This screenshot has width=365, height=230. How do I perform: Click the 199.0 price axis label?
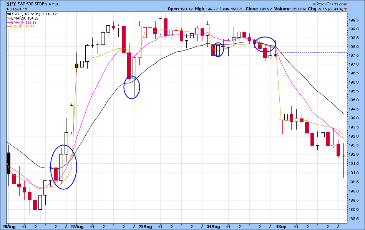pyautogui.click(x=354, y=29)
